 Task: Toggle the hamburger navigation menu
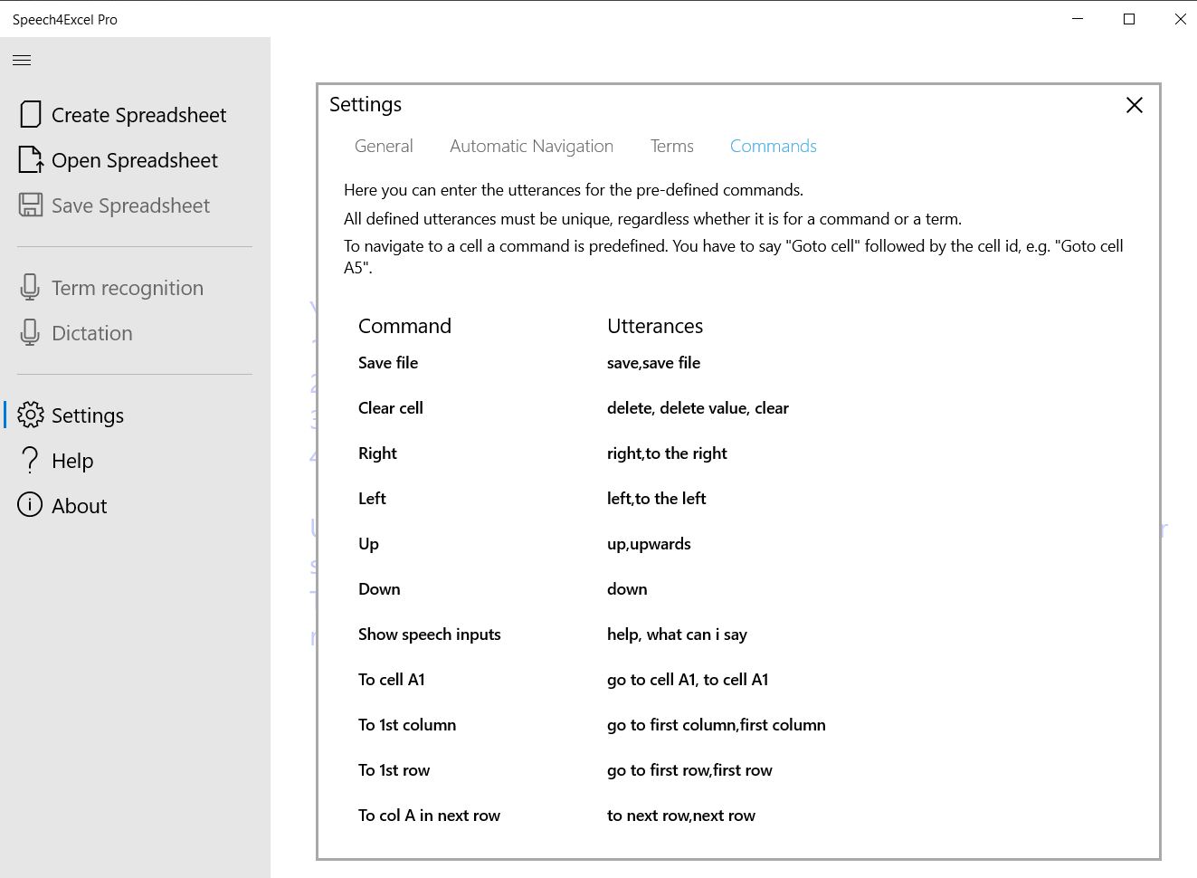coord(22,61)
